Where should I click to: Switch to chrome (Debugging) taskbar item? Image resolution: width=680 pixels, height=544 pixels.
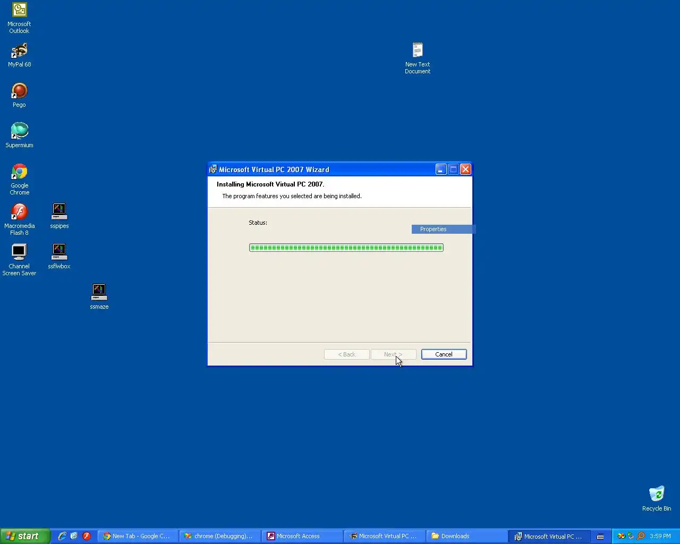click(219, 536)
